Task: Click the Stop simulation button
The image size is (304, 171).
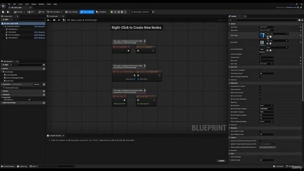Action: point(119,12)
